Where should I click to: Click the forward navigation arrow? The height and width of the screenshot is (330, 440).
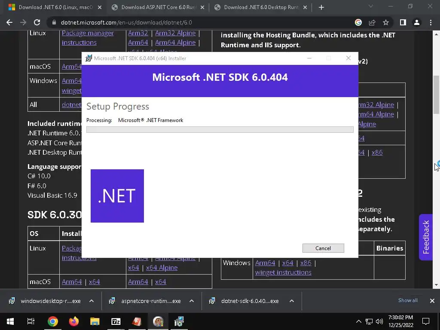coord(23,22)
